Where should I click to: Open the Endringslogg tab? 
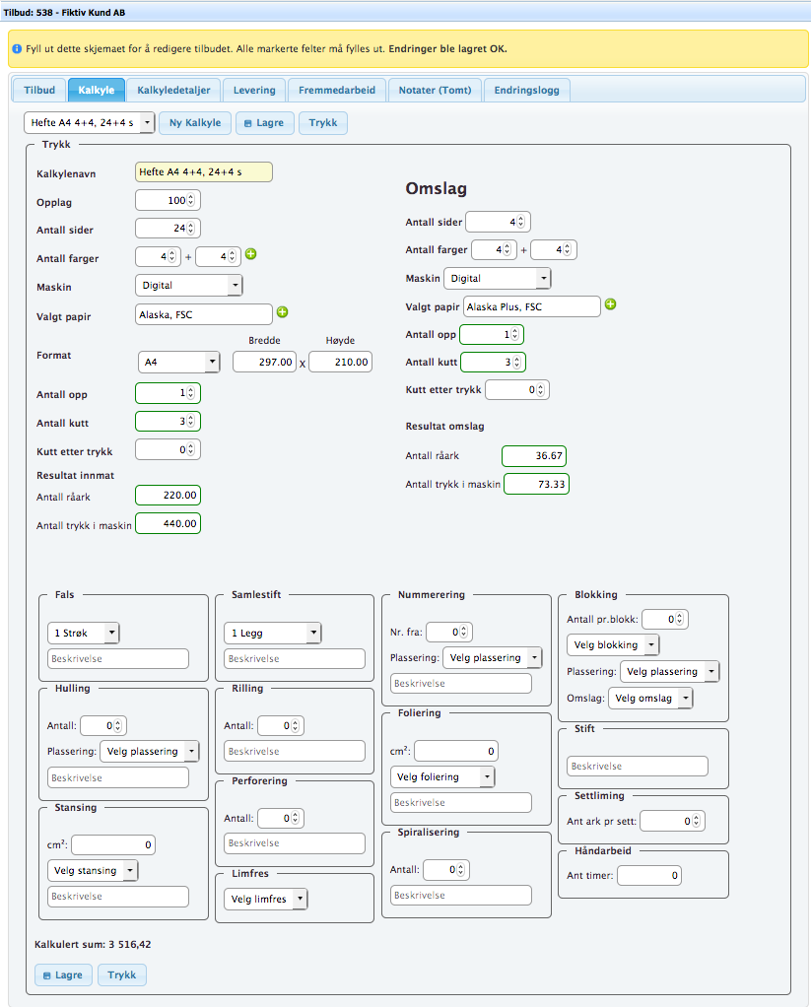pyautogui.click(x=526, y=90)
